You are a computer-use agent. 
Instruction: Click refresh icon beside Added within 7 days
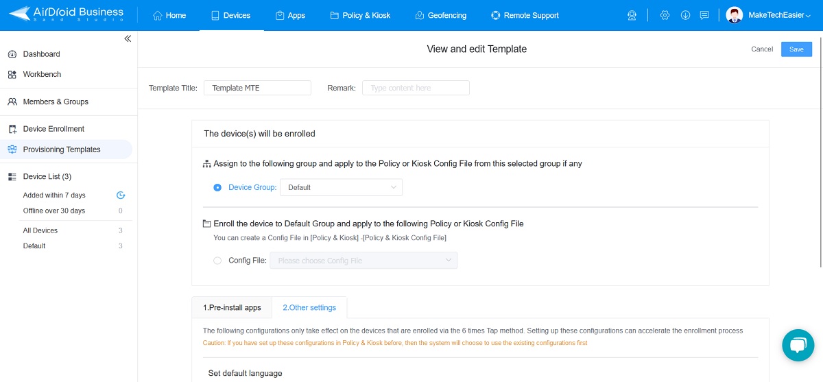121,195
